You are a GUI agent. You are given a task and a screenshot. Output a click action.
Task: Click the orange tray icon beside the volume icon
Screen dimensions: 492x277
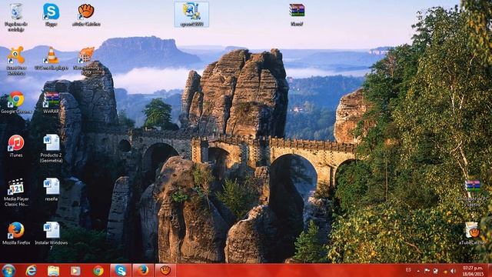click(445, 271)
